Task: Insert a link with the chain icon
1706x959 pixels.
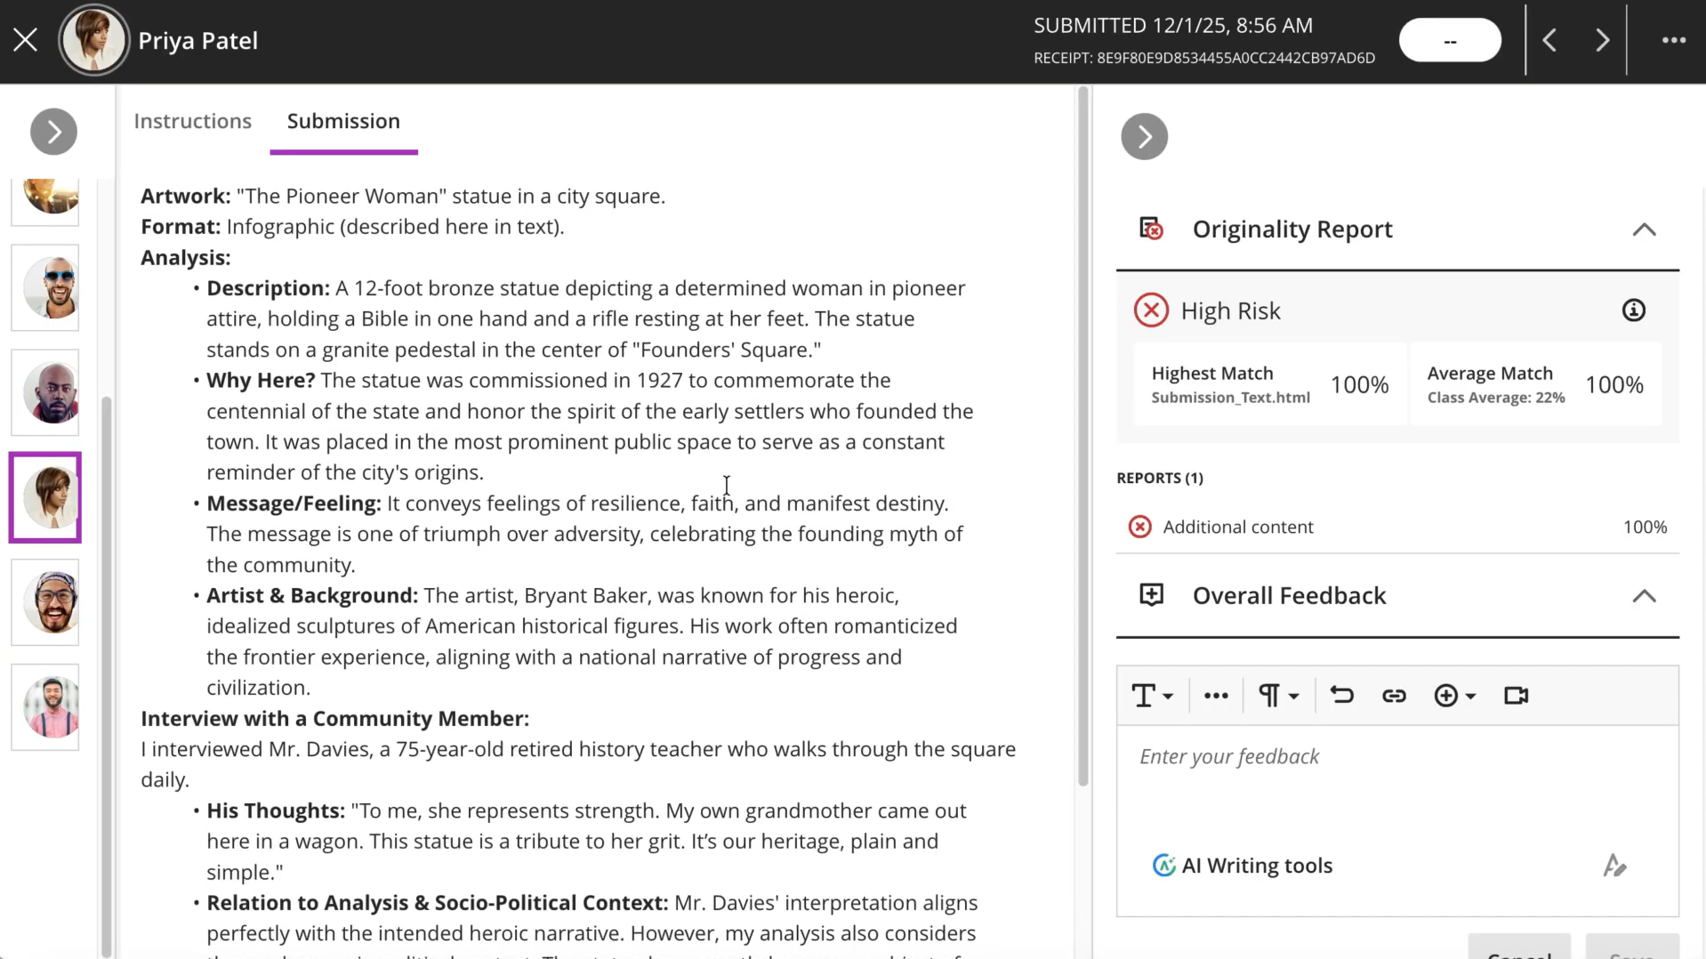Action: pos(1394,696)
